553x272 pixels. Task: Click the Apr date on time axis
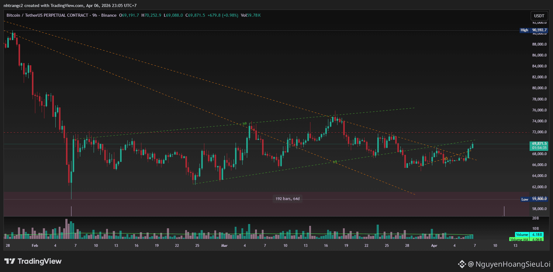[434, 246]
